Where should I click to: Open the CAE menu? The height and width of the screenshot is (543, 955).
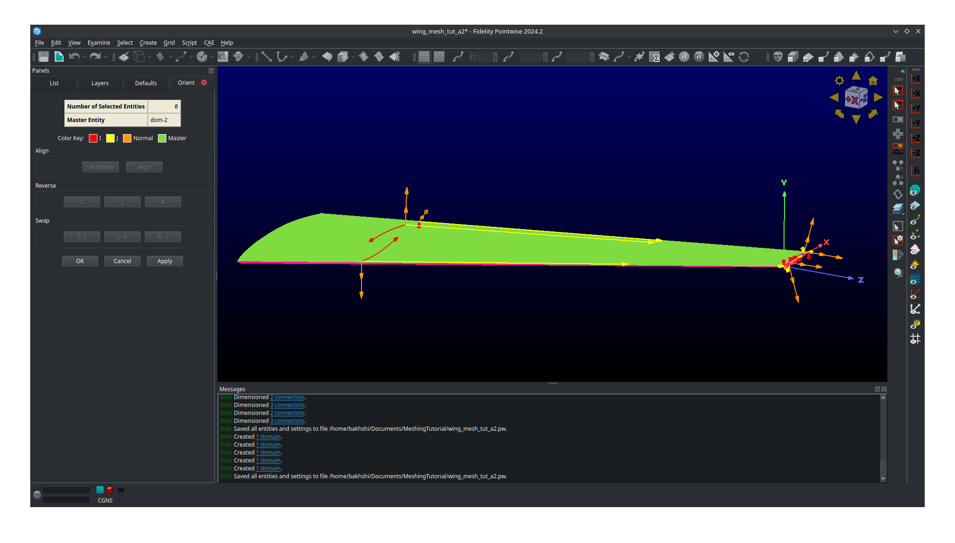209,42
